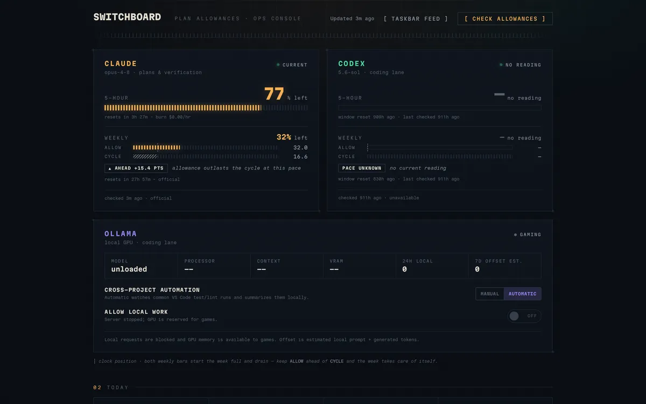Select the Manual automation mode

[x=490, y=294]
